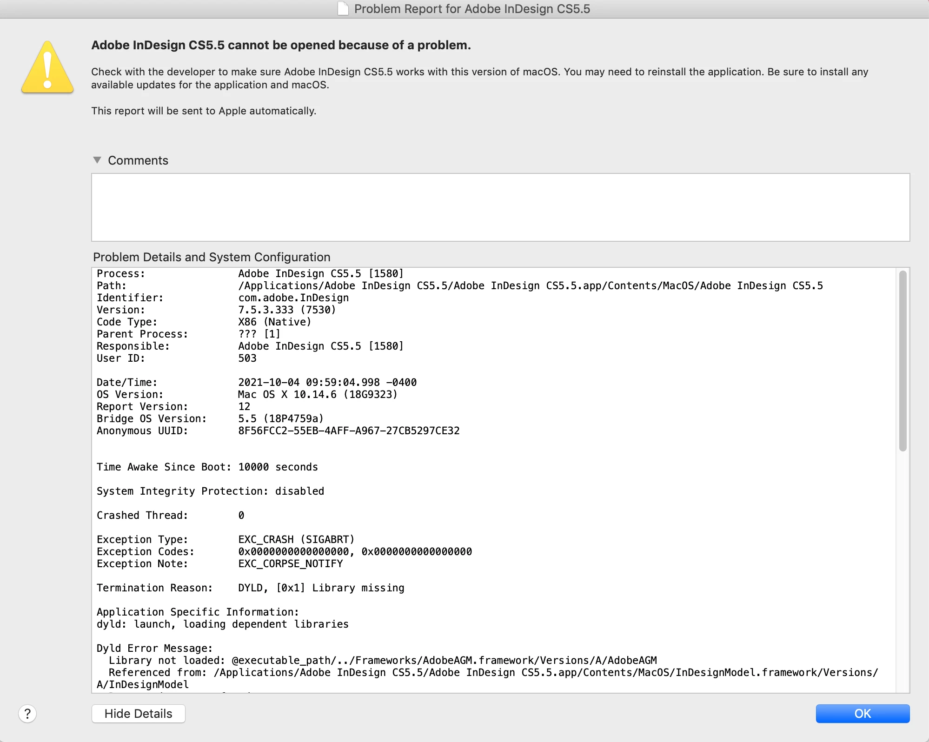This screenshot has width=929, height=742.
Task: Click the bold 'cannot be opened' headline
Action: tap(281, 45)
